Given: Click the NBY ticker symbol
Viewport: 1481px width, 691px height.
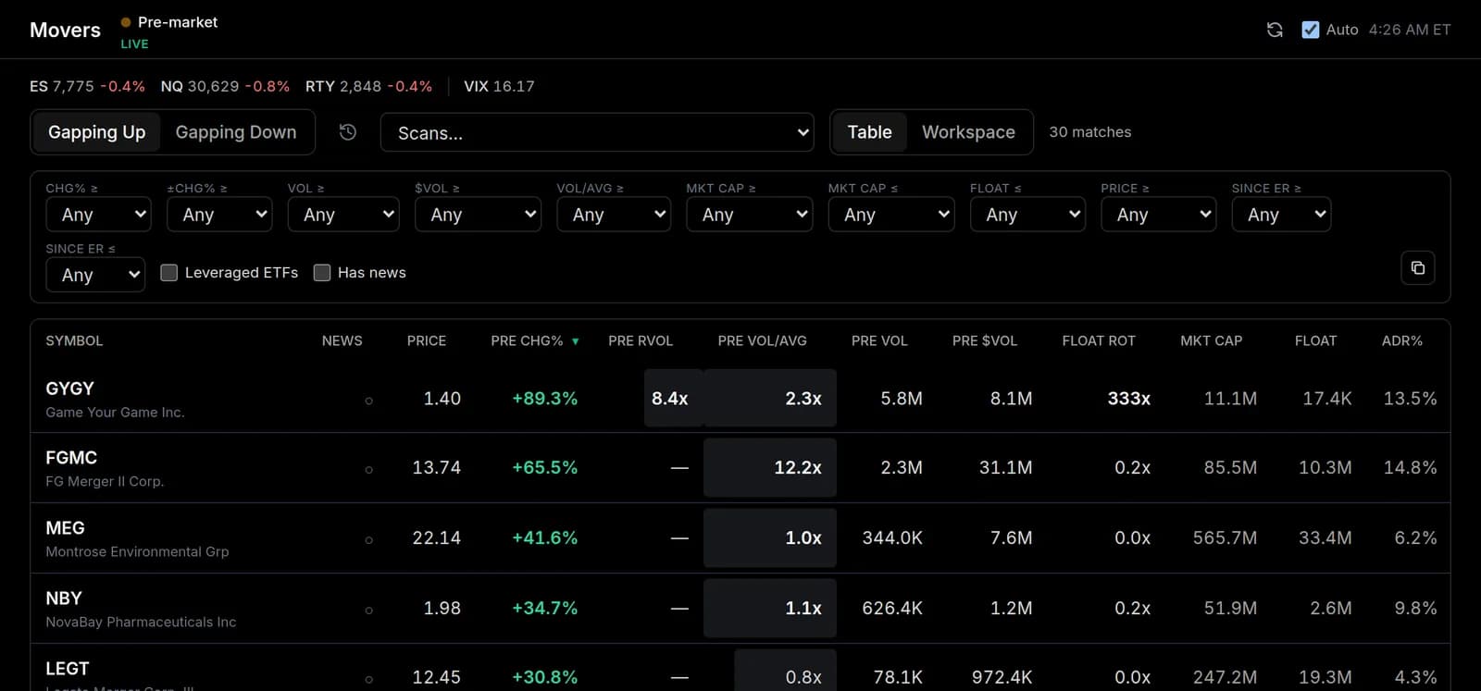Looking at the screenshot, I should (x=64, y=598).
